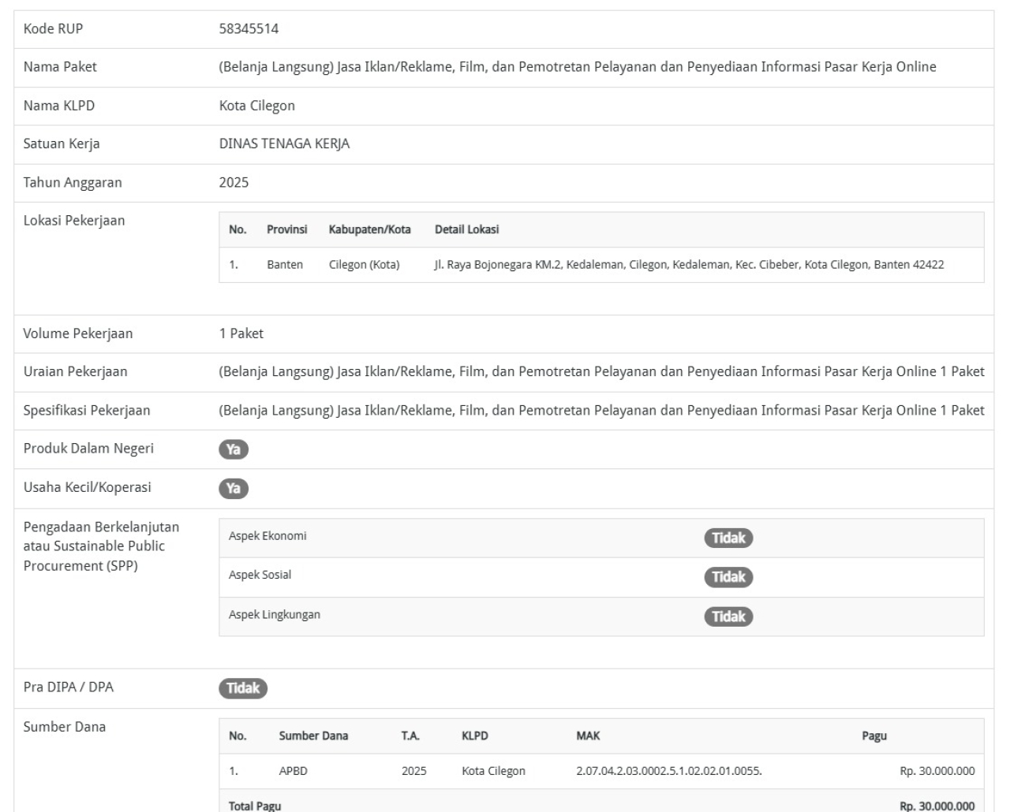Click the Ya badge for Usaha Kecil/Koperasi
Image resolution: width=1010 pixels, height=812 pixels.
[234, 489]
